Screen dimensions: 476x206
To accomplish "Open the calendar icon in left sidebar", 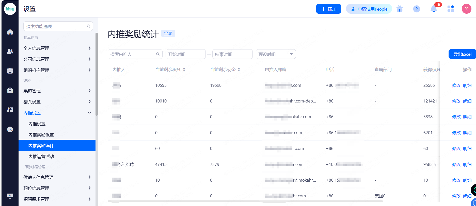I will 10,71.
